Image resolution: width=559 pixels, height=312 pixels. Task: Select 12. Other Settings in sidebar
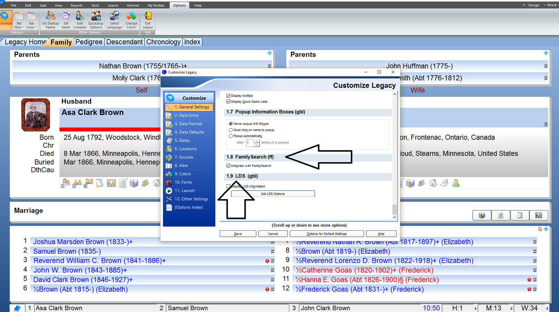(x=189, y=199)
